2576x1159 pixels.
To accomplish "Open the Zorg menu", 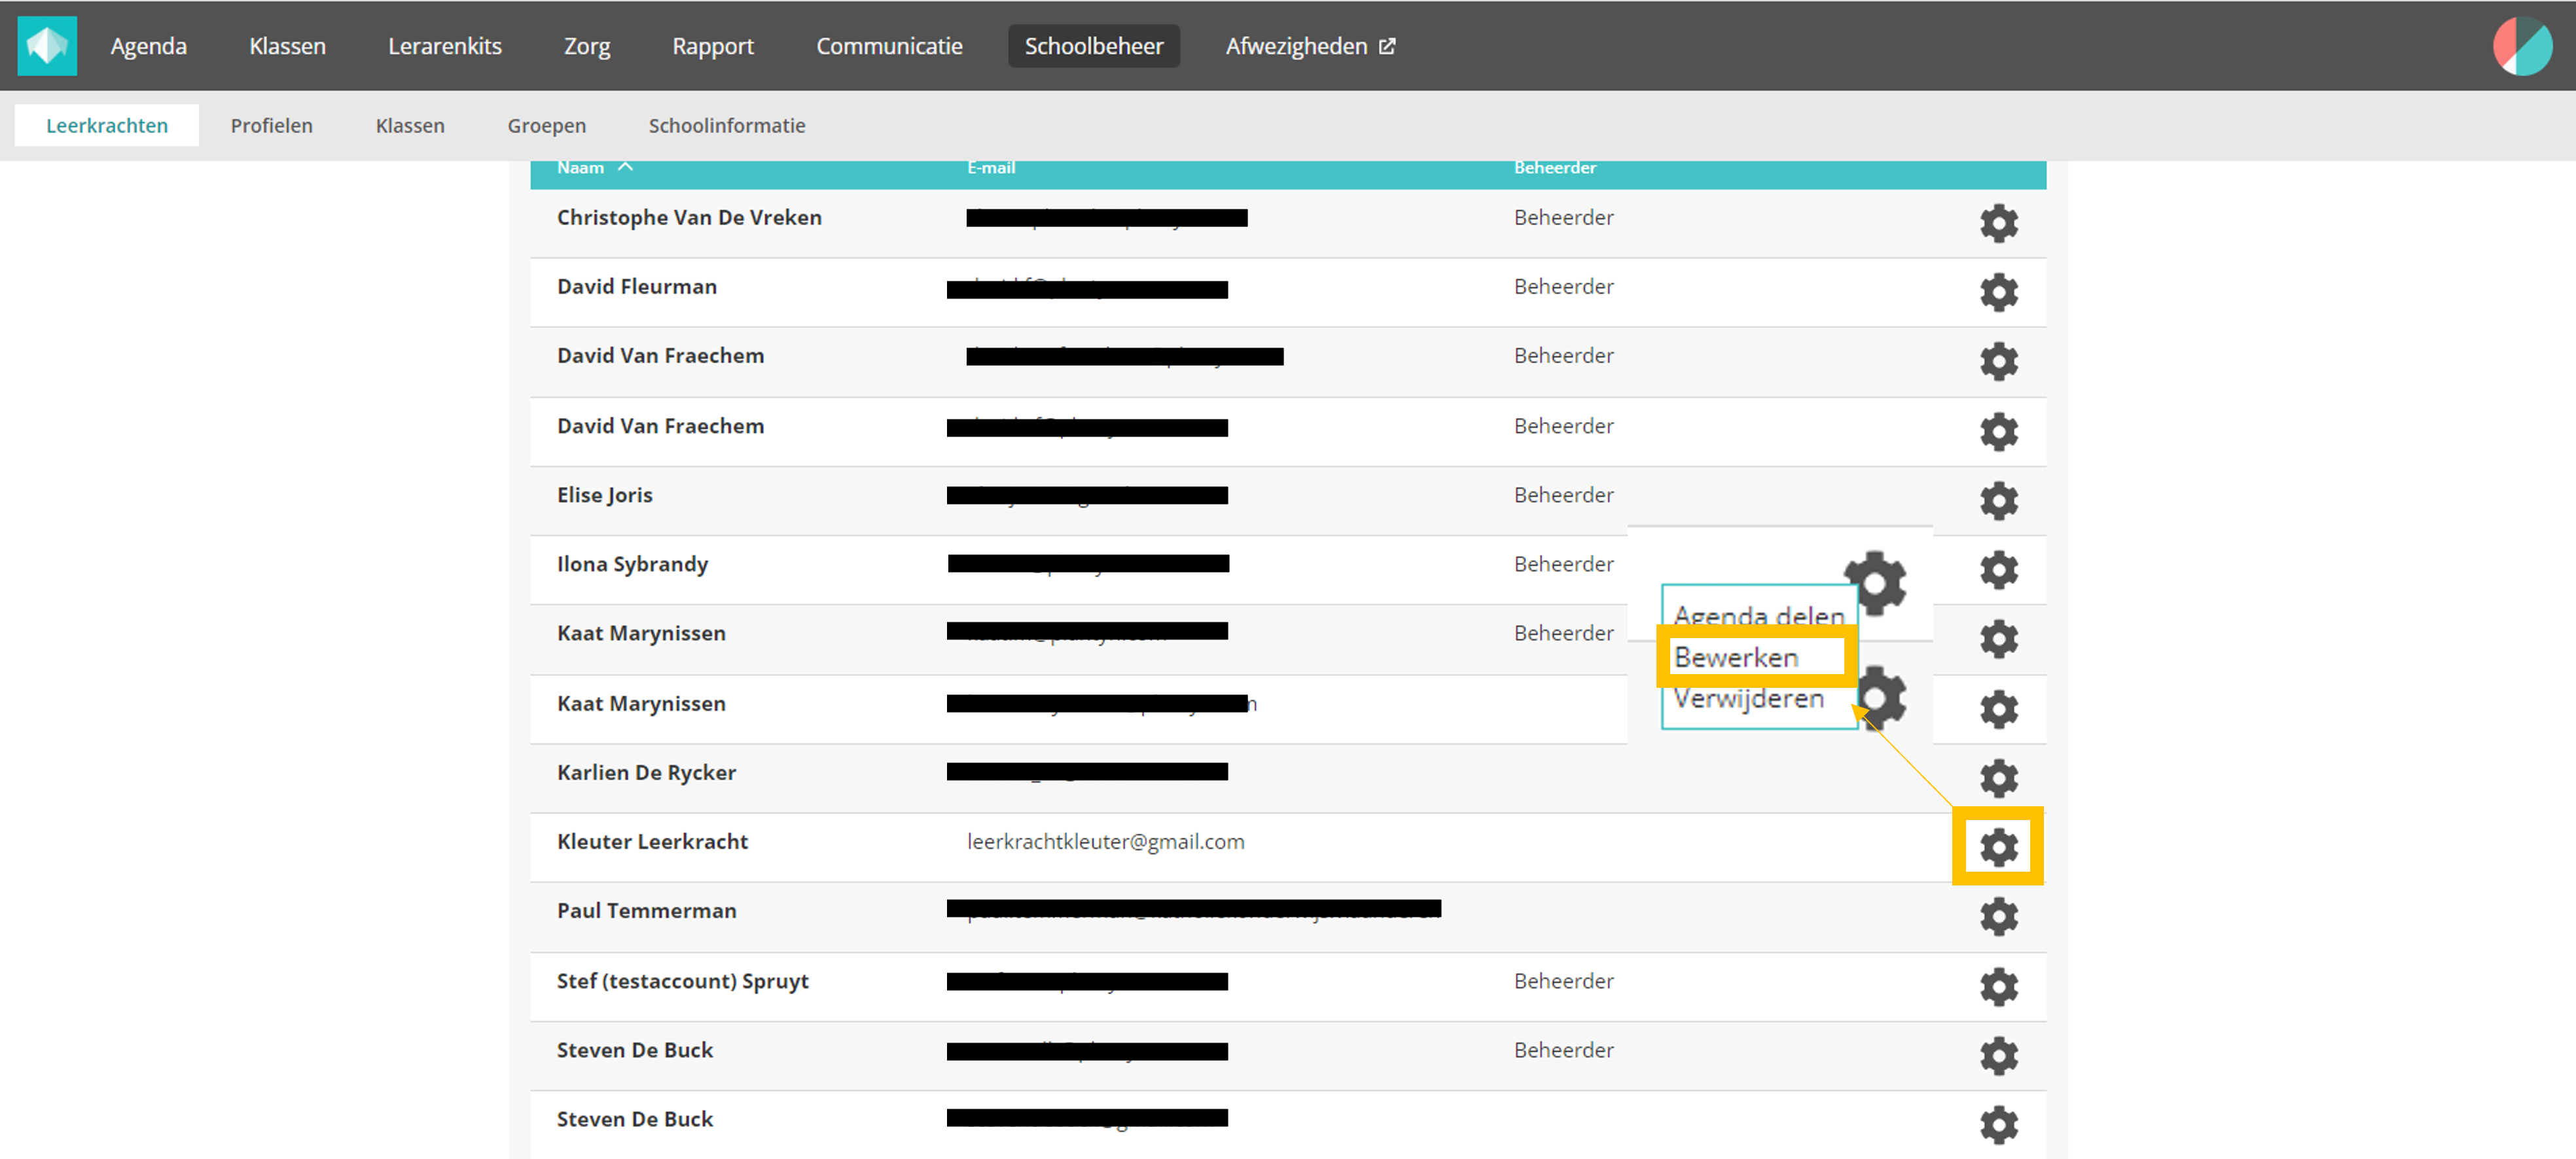I will [587, 46].
